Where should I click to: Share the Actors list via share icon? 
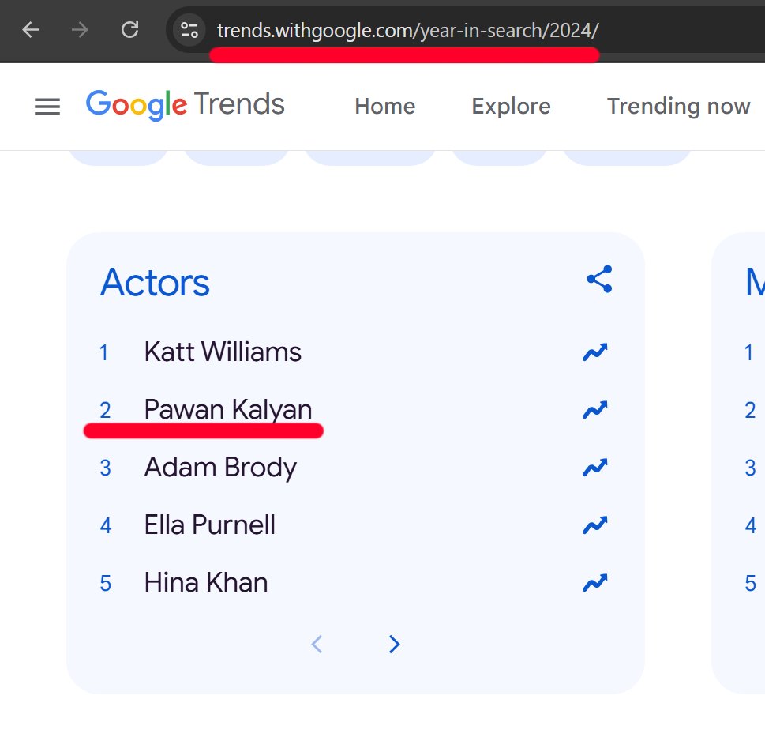click(x=599, y=279)
